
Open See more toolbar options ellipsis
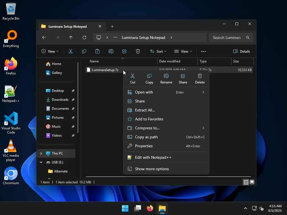tap(203, 52)
